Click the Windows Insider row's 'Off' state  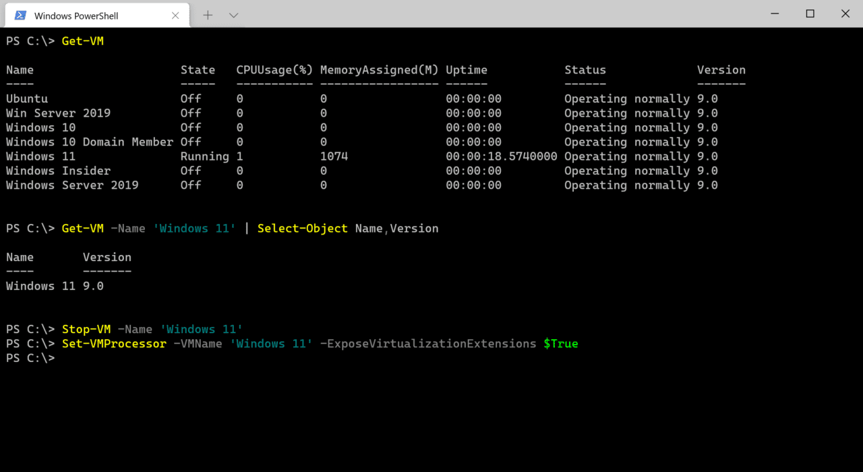[191, 171]
